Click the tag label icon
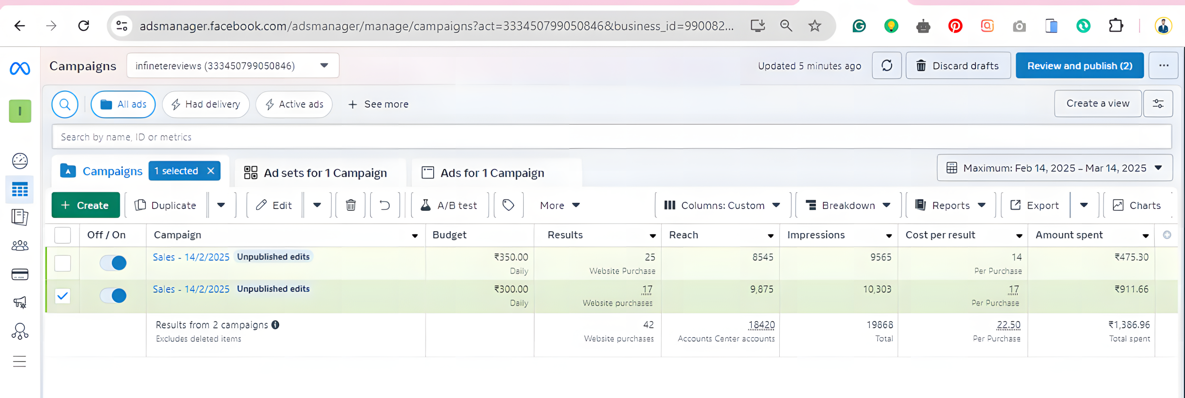Image resolution: width=1185 pixels, height=398 pixels. coord(508,205)
